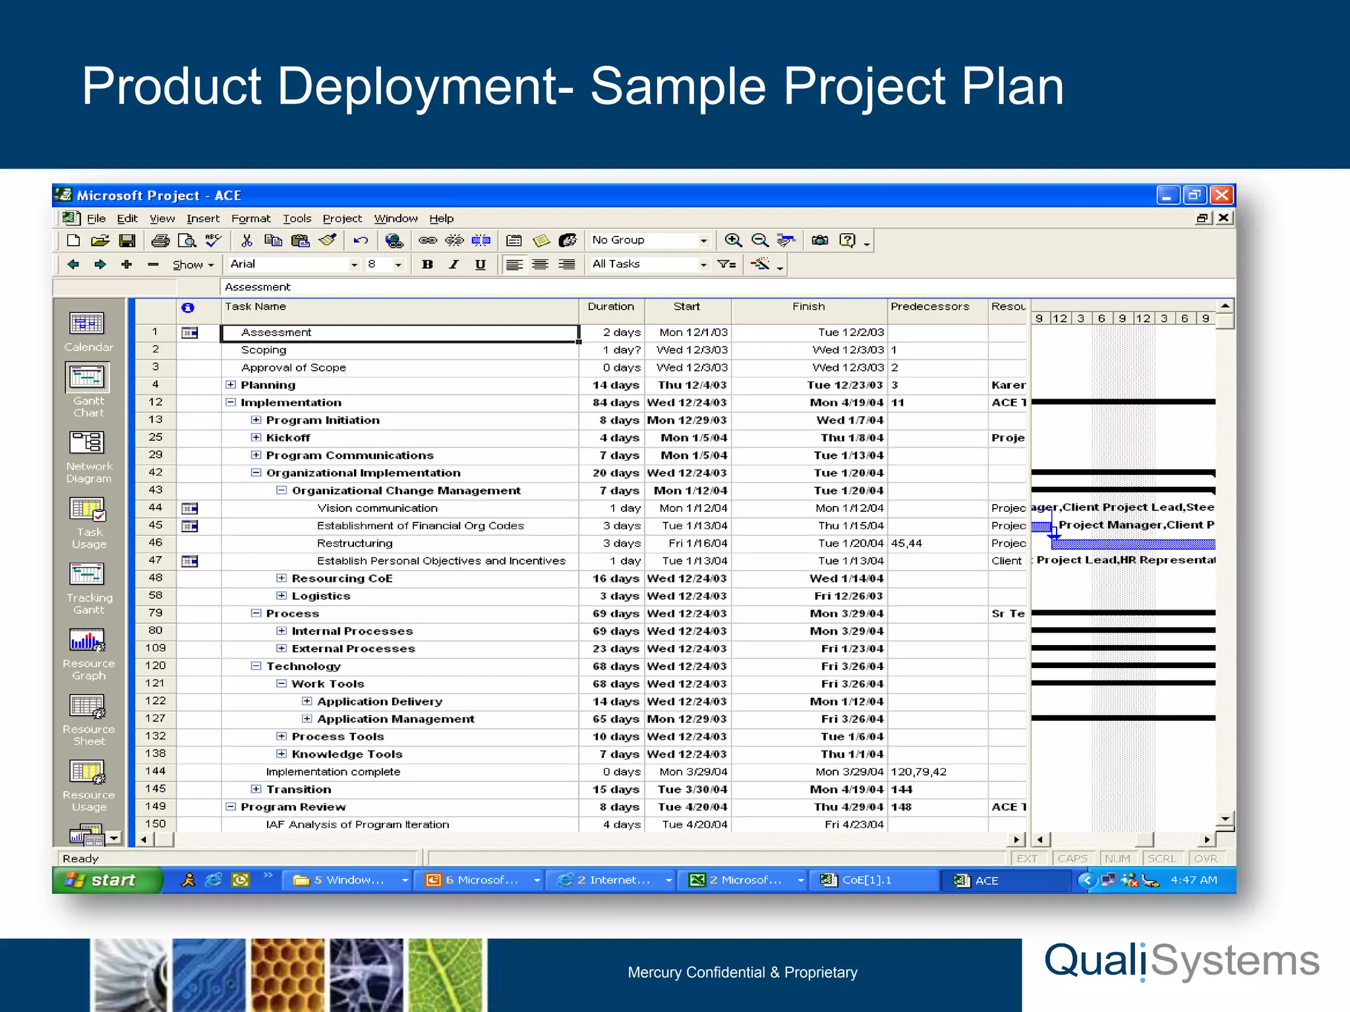Click the Outdent left arrow
Screen dimensions: 1350x1012
[73, 264]
